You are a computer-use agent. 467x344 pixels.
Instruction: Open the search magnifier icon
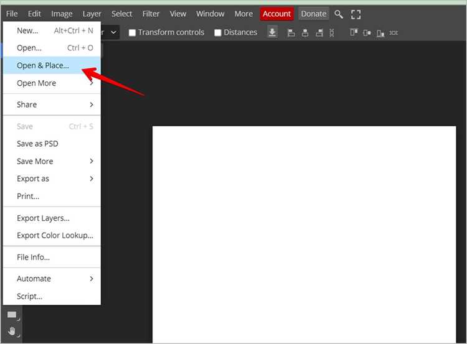(x=338, y=14)
